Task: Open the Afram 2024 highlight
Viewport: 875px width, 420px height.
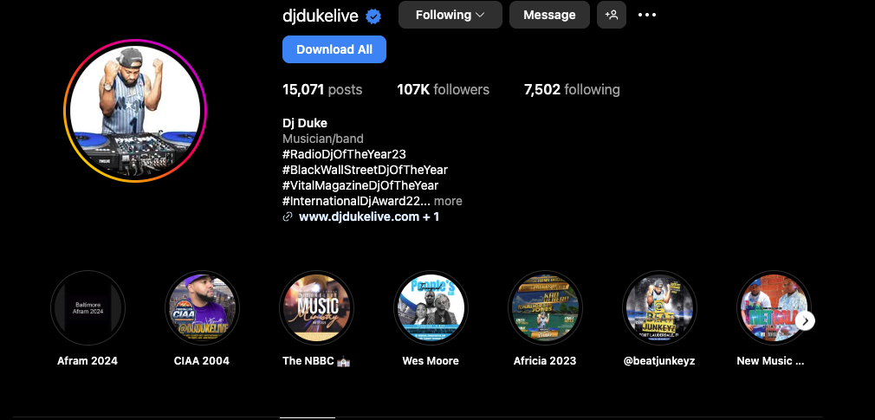Action: [x=87, y=308]
